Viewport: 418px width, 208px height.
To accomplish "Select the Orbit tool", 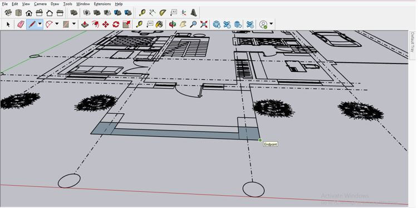I will (x=173, y=25).
